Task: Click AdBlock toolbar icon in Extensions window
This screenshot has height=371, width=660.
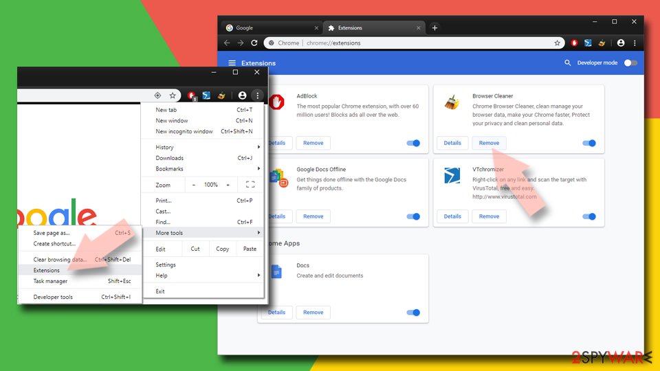Action: pos(574,43)
